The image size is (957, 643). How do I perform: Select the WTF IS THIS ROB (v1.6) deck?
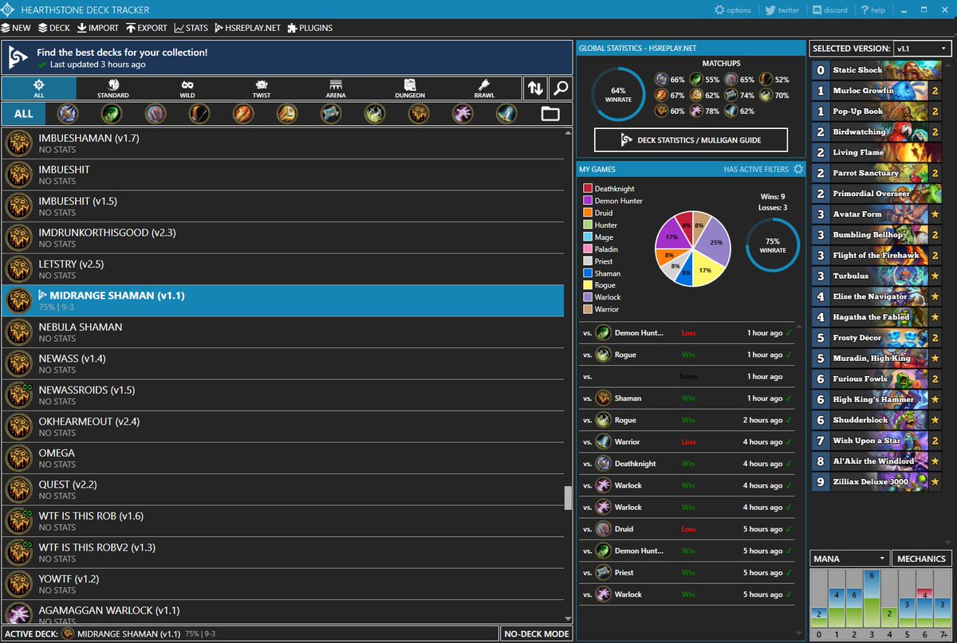click(283, 521)
